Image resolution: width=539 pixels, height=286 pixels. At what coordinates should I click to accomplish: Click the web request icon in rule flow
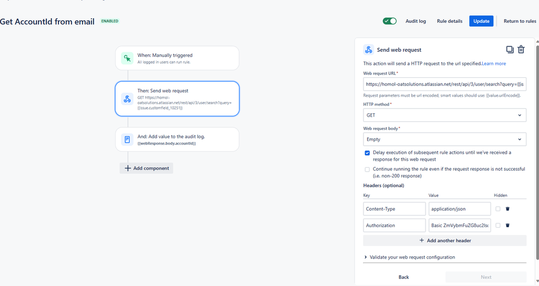(x=127, y=99)
